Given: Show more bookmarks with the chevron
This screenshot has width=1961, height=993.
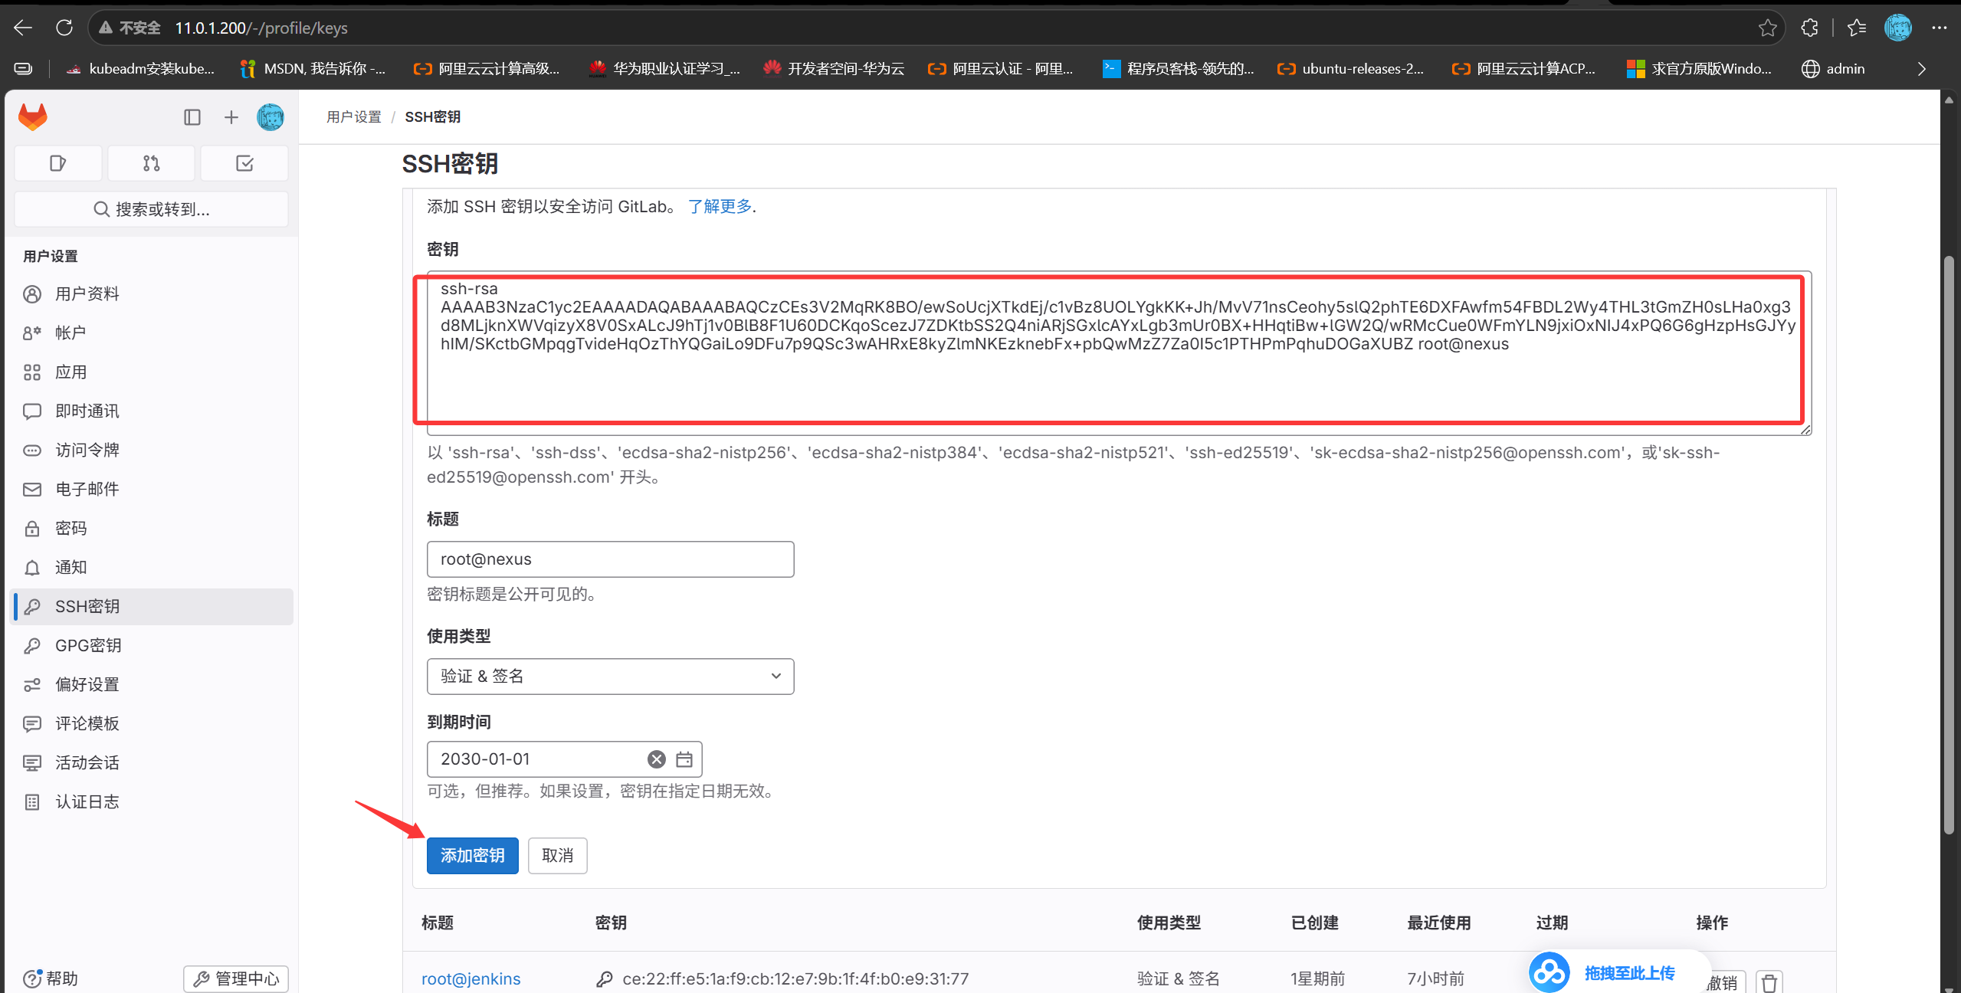Looking at the screenshot, I should coord(1921,69).
